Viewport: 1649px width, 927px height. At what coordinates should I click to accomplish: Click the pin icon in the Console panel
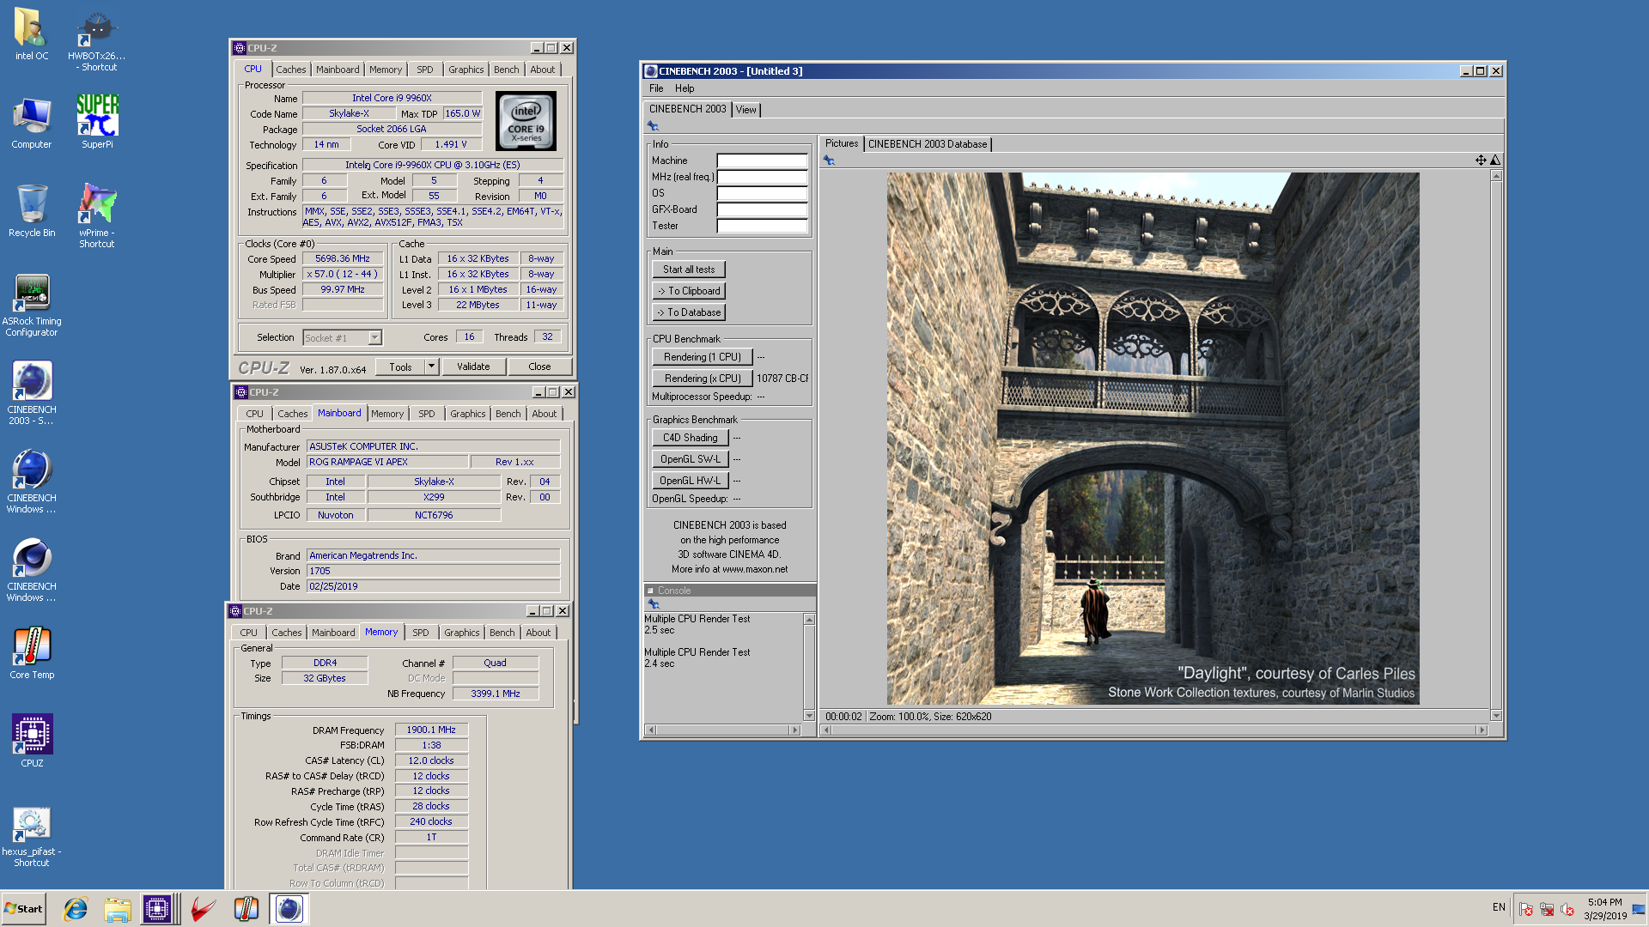(653, 604)
